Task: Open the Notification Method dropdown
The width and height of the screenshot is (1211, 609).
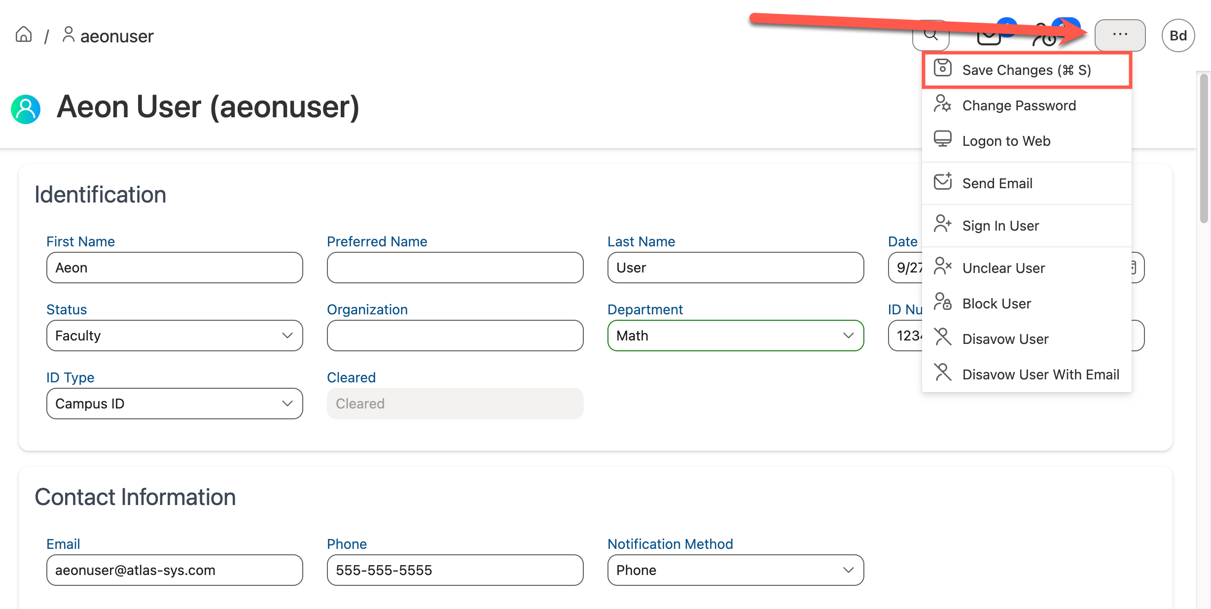Action: point(735,570)
